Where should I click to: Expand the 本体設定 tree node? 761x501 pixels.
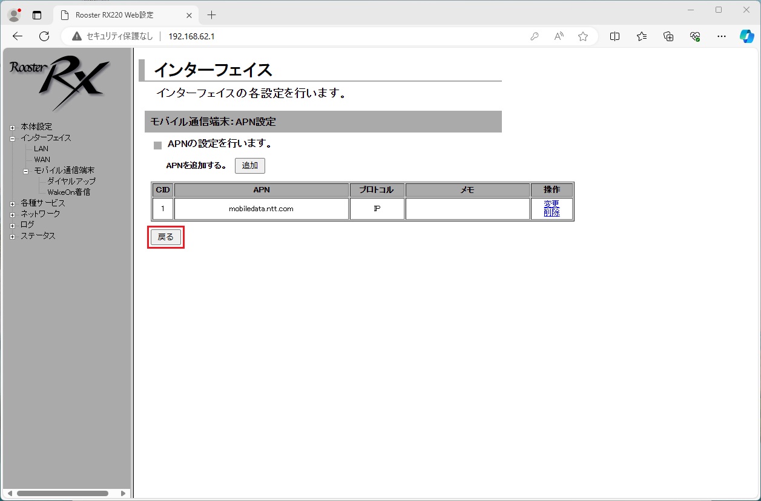coord(12,127)
